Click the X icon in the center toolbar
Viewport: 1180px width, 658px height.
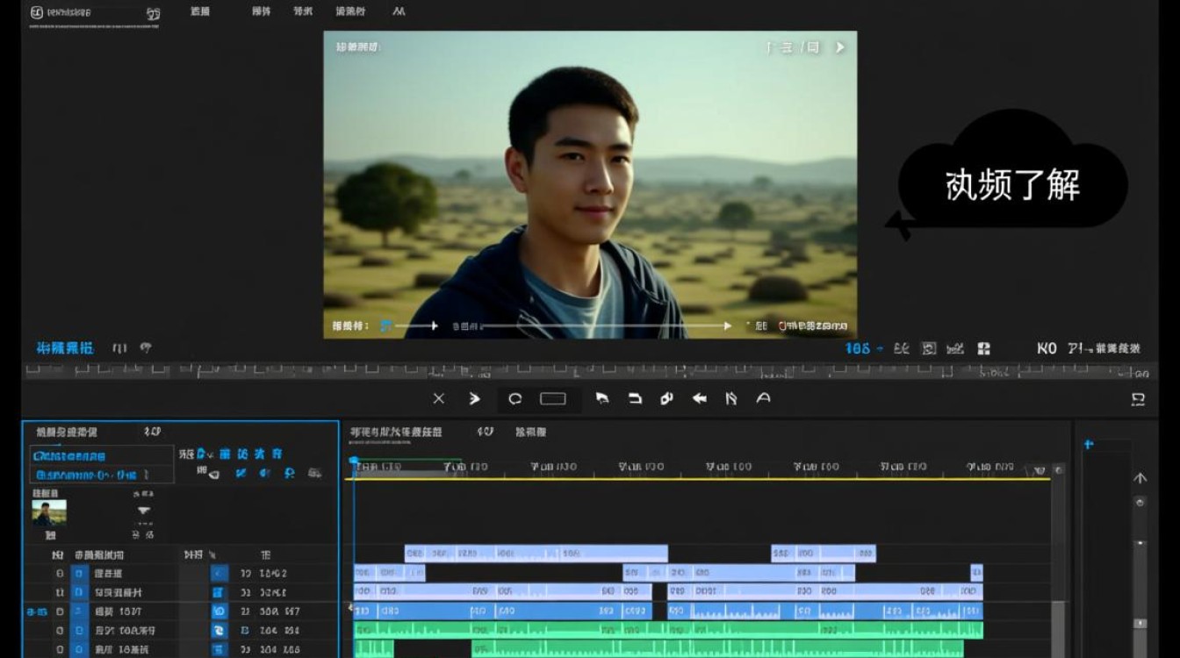tap(439, 398)
